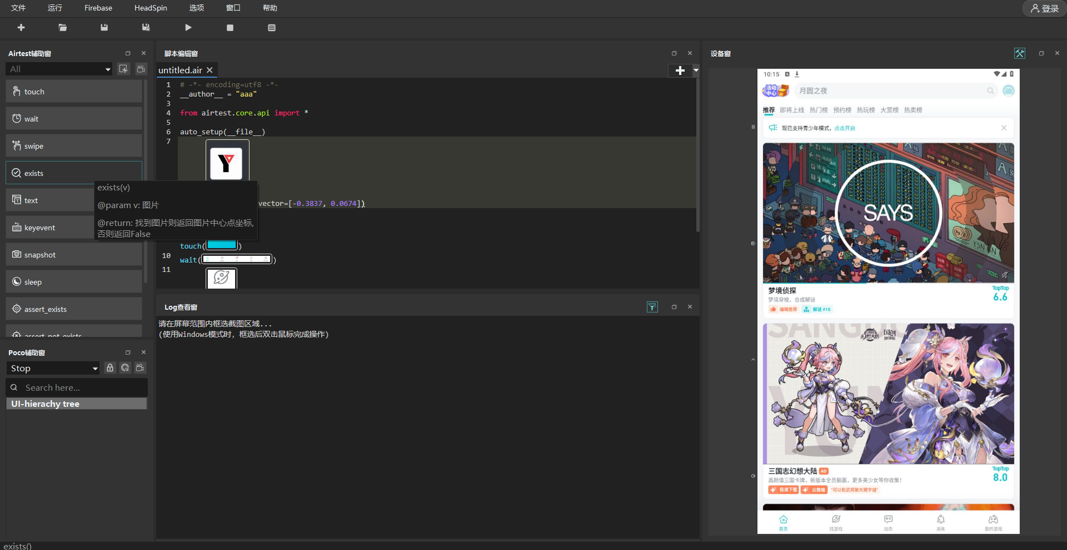Select the swipe command in the Airtest panel
Screen dimensions: 1067x550
click(74, 146)
